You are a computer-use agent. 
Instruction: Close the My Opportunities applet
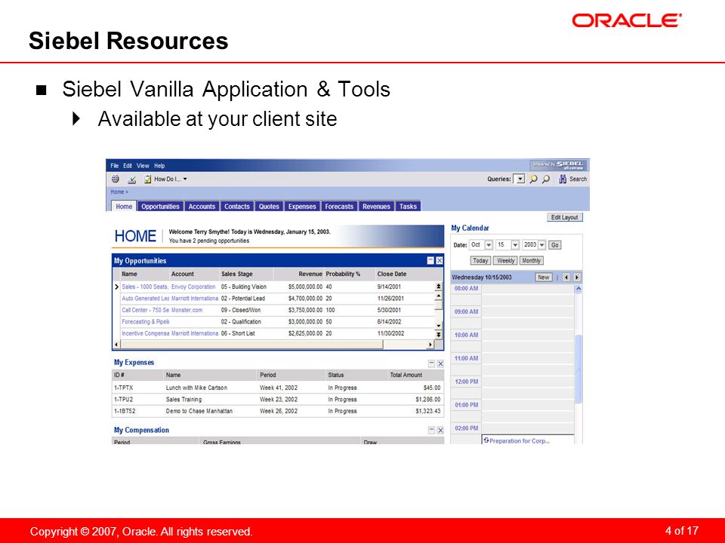440,261
